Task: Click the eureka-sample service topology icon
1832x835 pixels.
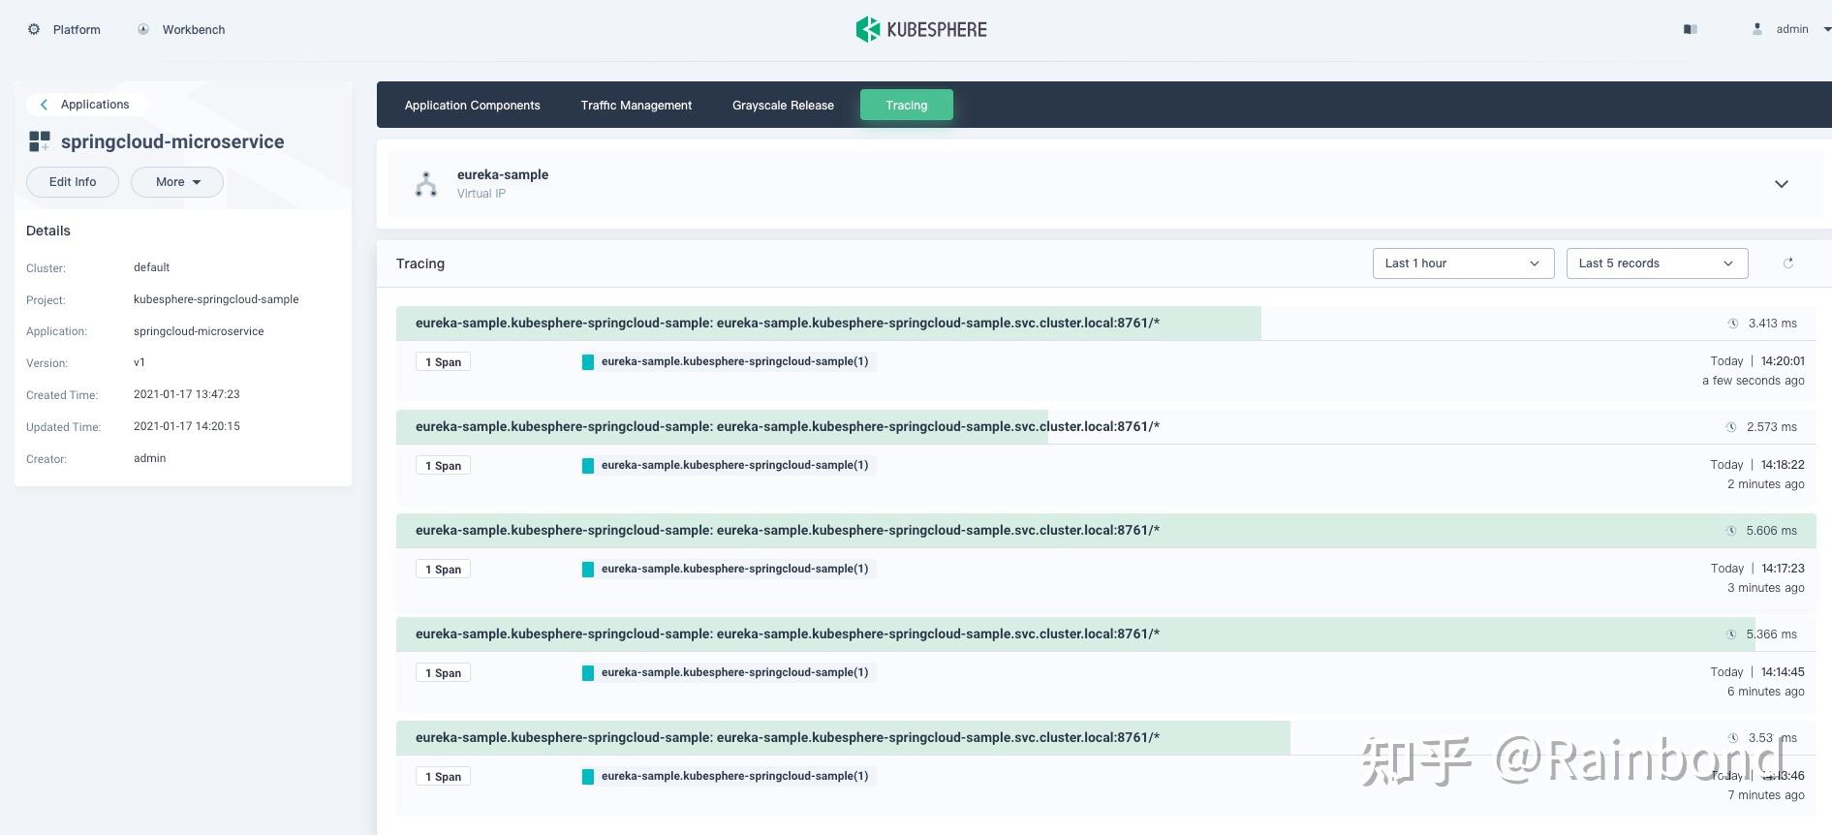Action: [x=426, y=184]
